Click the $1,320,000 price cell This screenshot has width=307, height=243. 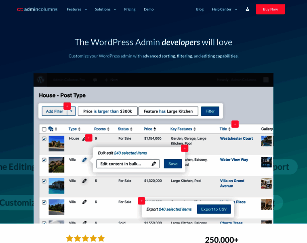pyautogui.click(x=153, y=181)
